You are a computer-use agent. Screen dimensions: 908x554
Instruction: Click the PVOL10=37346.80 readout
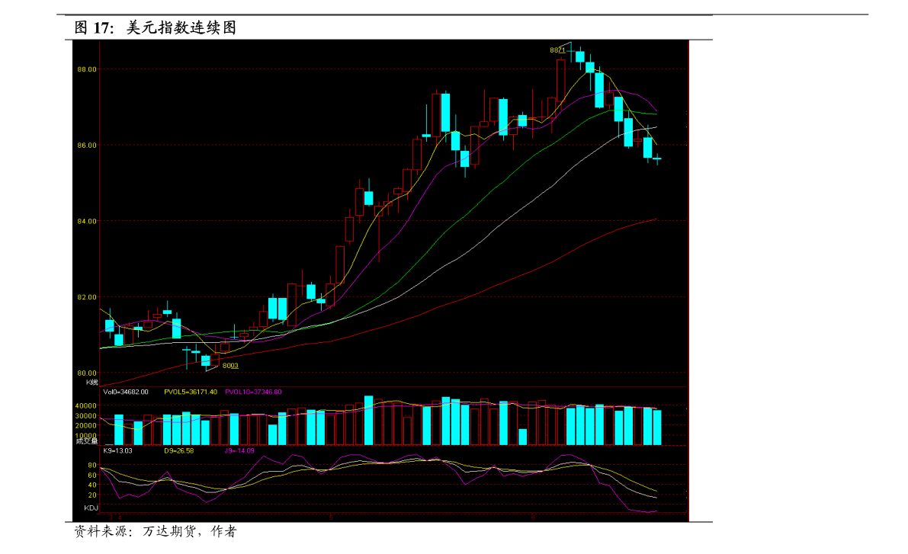tap(253, 392)
